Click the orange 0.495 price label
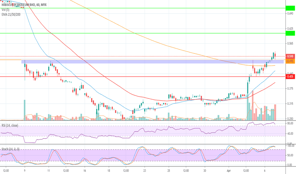Viewport: 296px width, 174px height. coord(290,61)
